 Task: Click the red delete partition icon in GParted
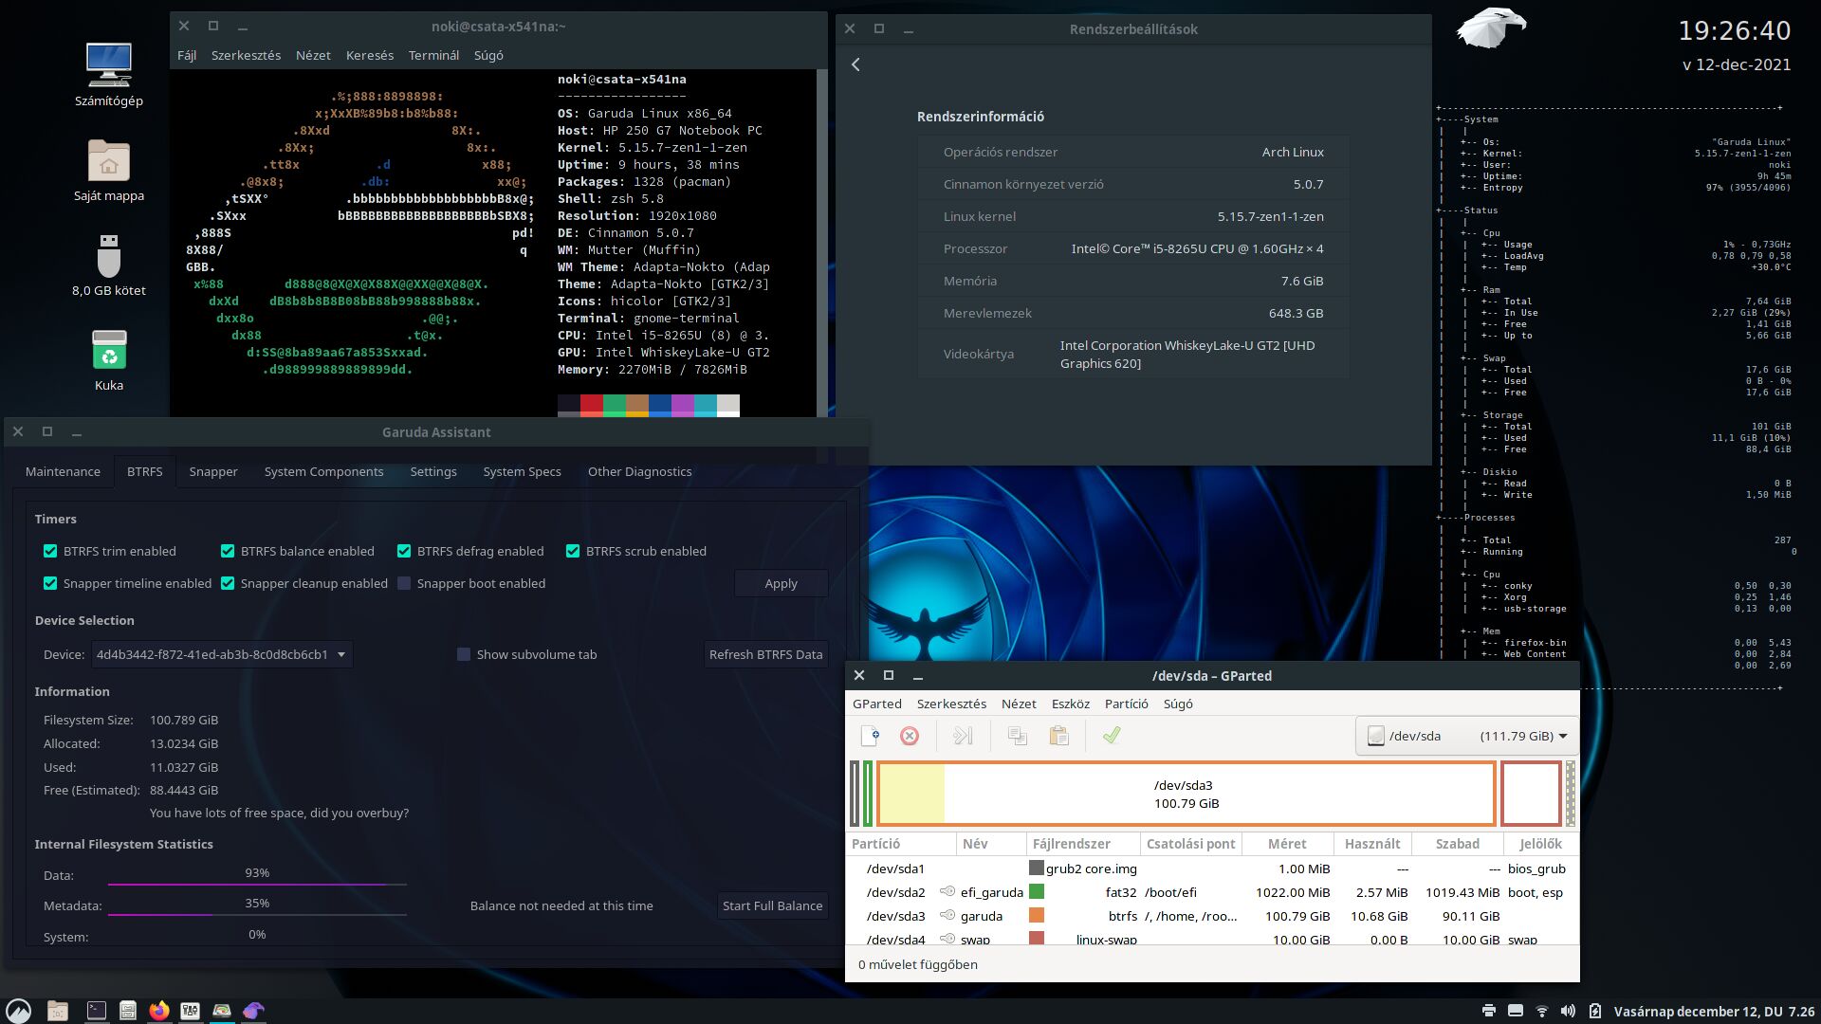coord(910,736)
